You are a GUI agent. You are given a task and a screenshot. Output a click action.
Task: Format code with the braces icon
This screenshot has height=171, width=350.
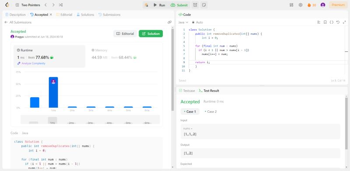332,22
